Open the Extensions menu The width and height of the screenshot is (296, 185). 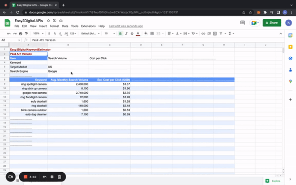pyautogui.click(x=88, y=26)
